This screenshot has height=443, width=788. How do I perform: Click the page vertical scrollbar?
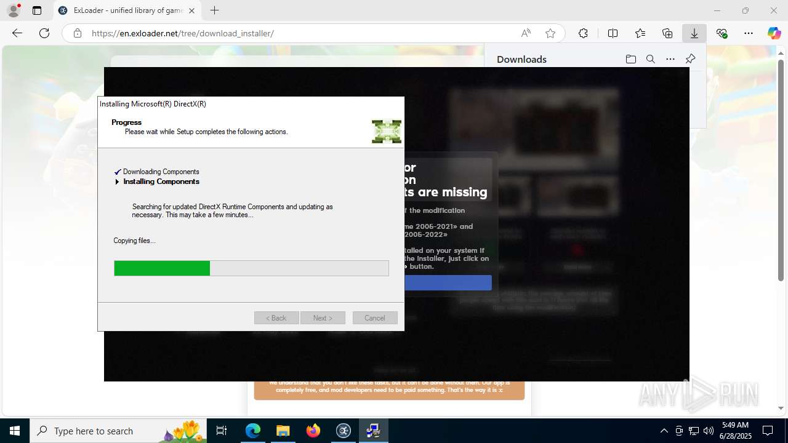781,169
